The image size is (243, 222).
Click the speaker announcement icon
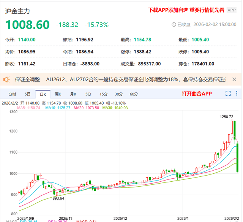click(x=6, y=79)
